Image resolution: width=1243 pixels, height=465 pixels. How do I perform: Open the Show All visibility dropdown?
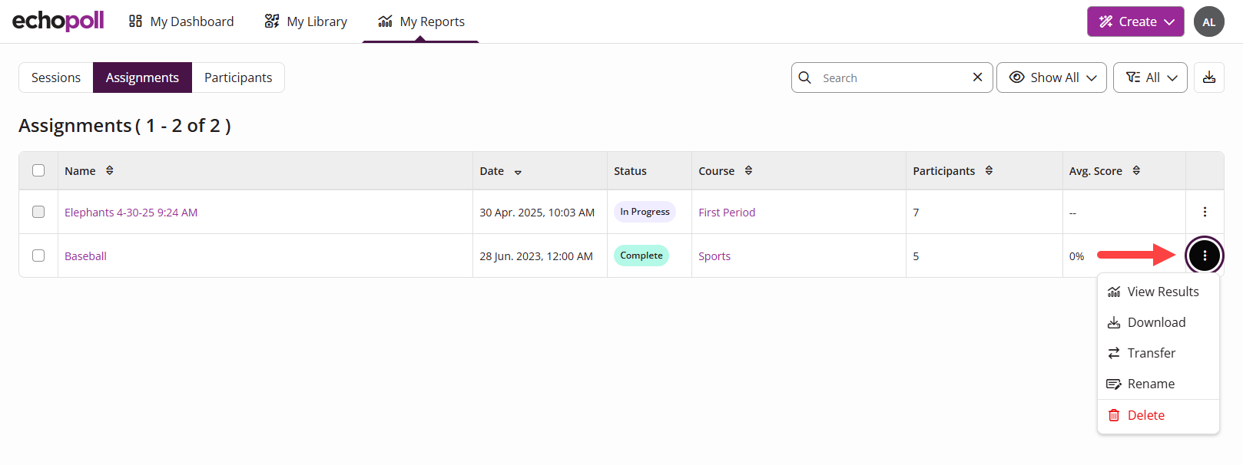click(x=1052, y=77)
